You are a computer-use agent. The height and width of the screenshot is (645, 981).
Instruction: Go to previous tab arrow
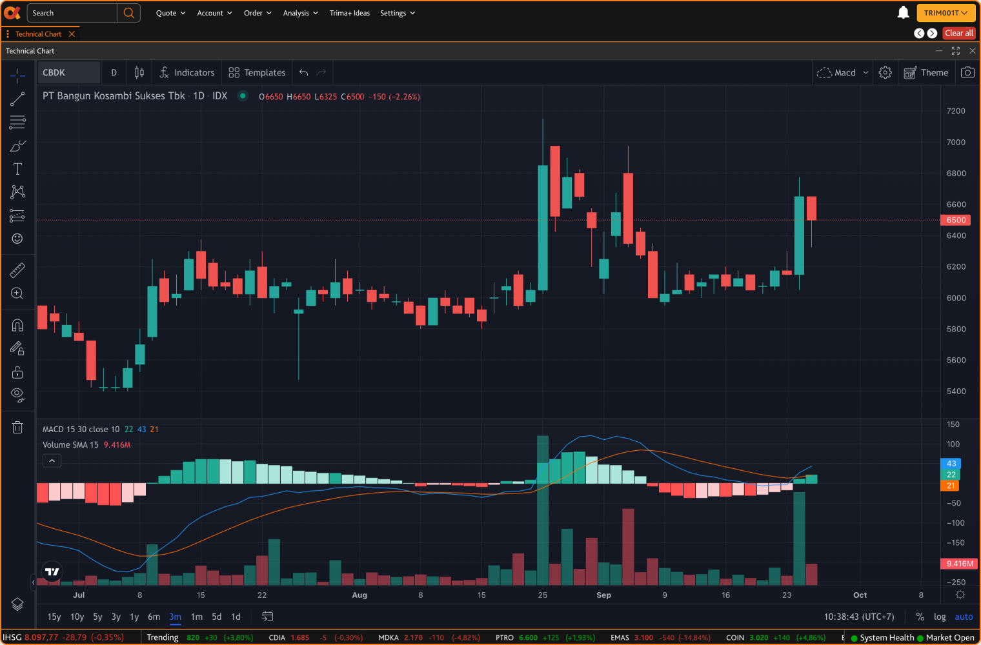[x=919, y=34]
